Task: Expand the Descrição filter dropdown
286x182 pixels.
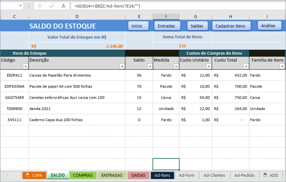Action: point(122,67)
